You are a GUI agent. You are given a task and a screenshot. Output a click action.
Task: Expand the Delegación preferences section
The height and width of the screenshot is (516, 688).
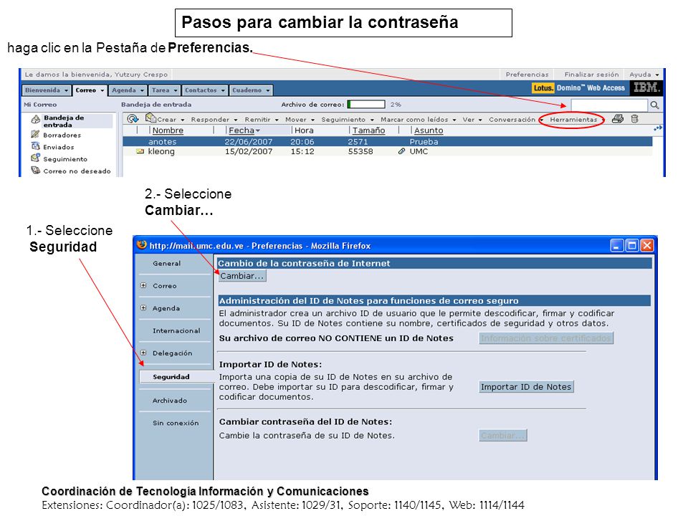pos(143,353)
